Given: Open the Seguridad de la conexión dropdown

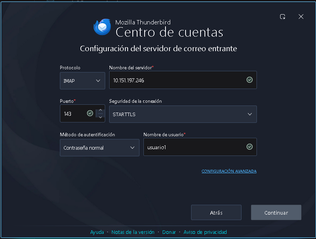Looking at the screenshot, I should click(183, 114).
